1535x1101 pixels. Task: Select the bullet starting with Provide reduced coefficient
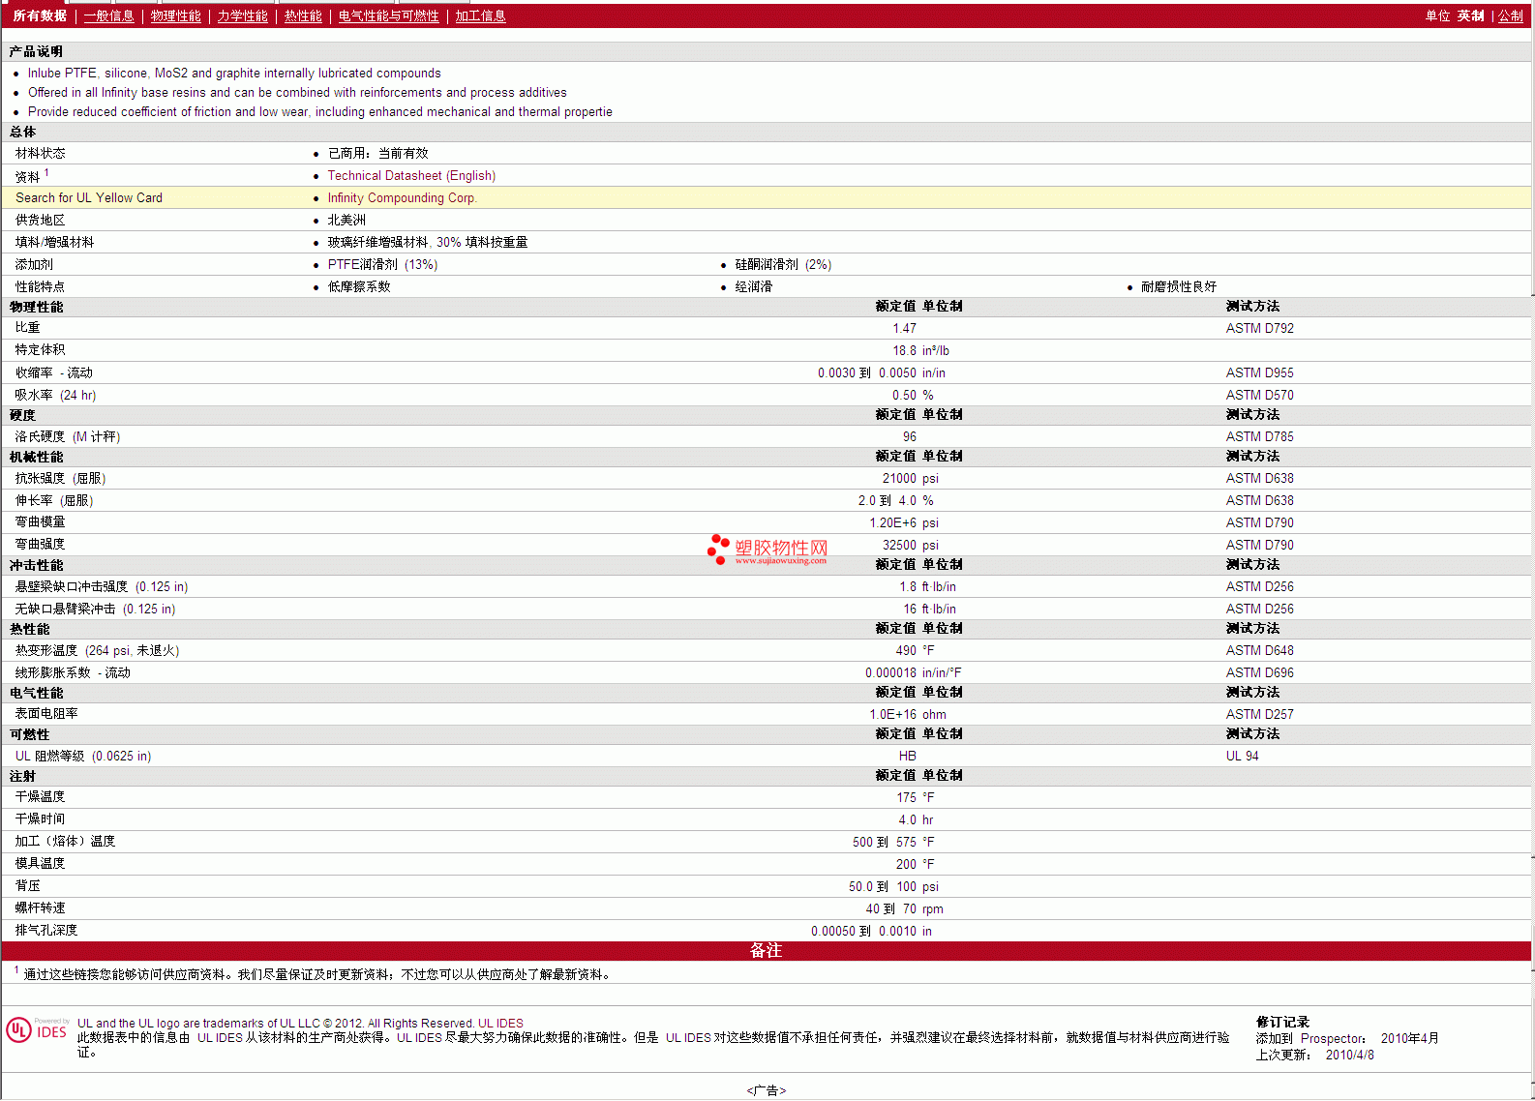tap(320, 112)
